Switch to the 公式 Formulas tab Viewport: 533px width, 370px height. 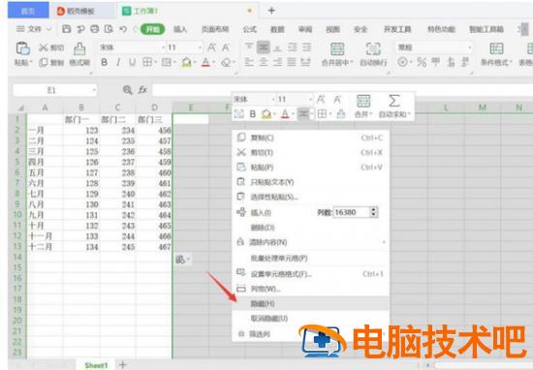pyautogui.click(x=249, y=30)
